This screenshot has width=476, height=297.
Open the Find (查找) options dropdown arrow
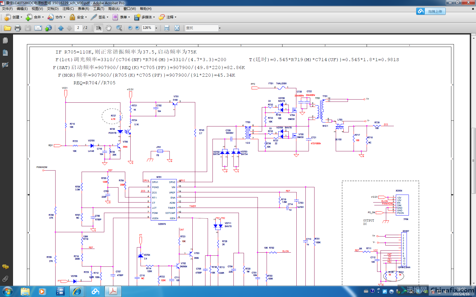(220, 28)
